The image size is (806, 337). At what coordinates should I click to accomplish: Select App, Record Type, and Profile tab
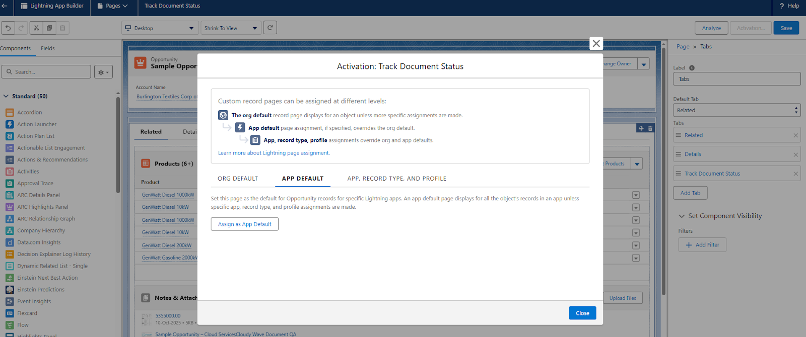[396, 179]
